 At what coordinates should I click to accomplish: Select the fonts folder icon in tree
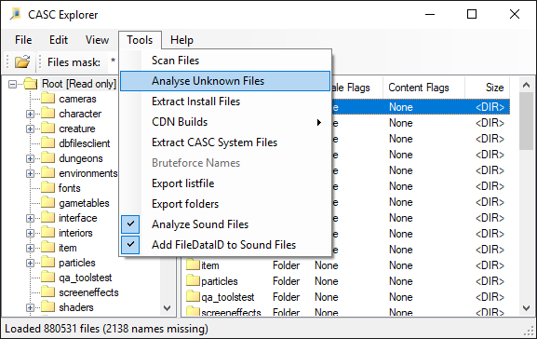[48, 187]
